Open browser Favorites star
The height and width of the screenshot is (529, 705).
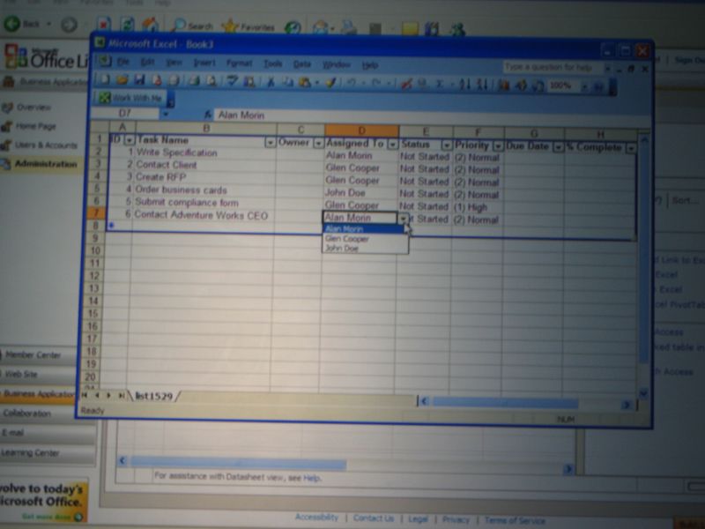[248, 26]
